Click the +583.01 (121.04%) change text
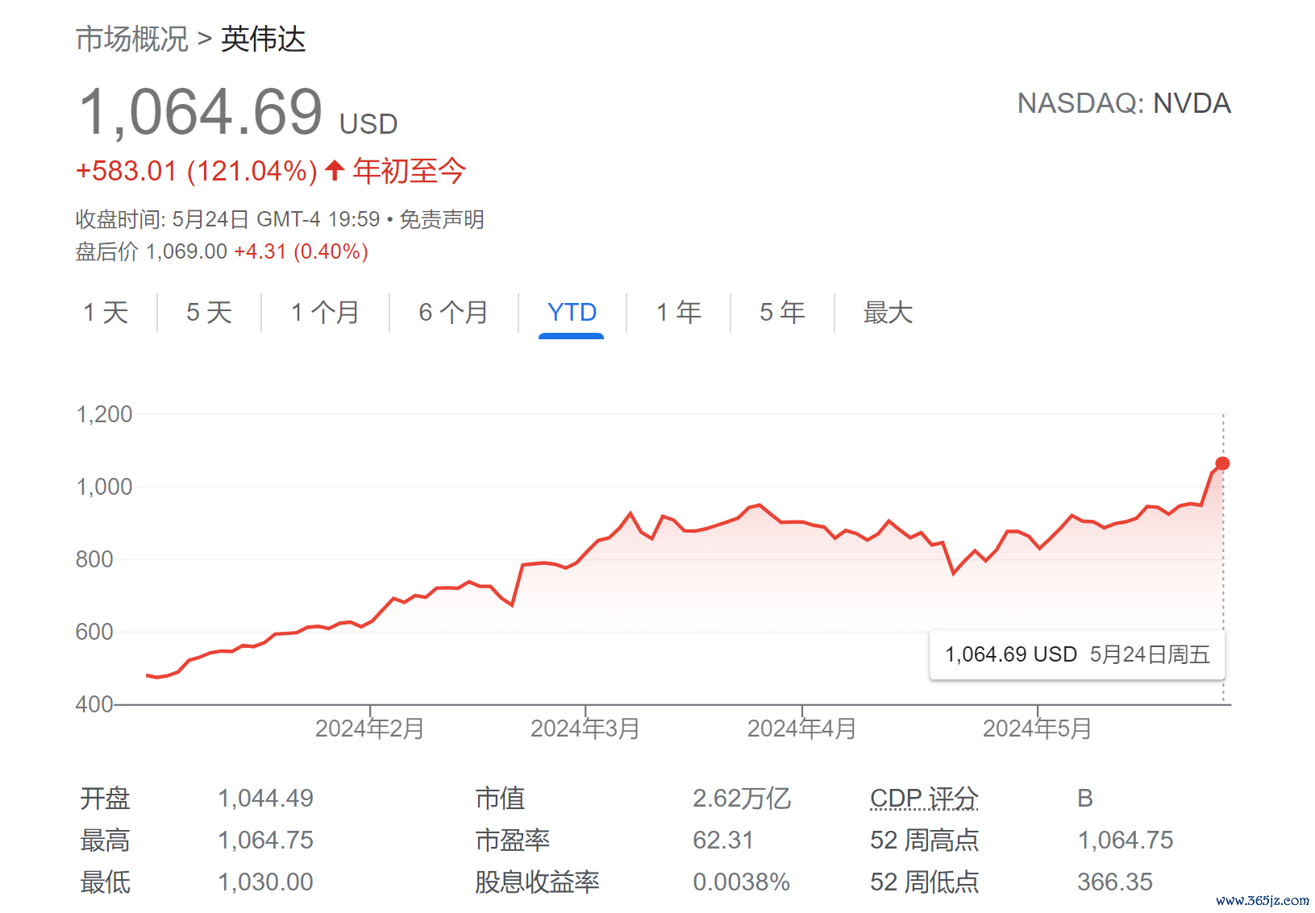This screenshot has height=913, width=1315. [197, 171]
